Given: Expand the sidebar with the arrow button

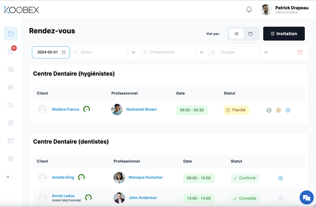Looking at the screenshot, I should 7,177.
